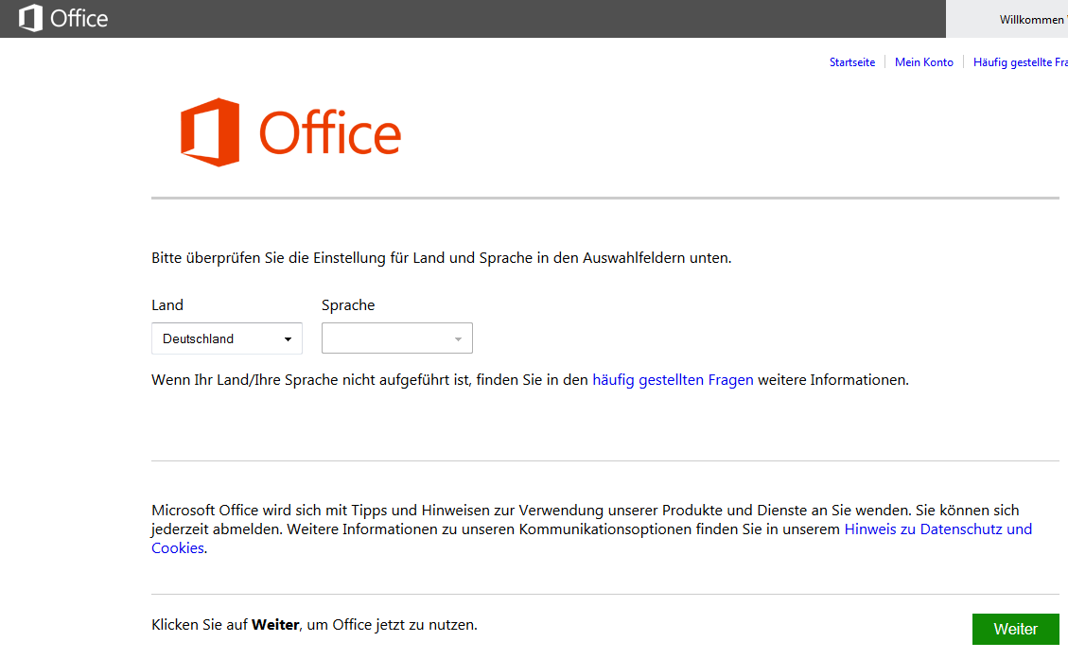Viewport: 1068px width, 659px height.
Task: Click the large orange Office logo icon
Action: [x=210, y=132]
